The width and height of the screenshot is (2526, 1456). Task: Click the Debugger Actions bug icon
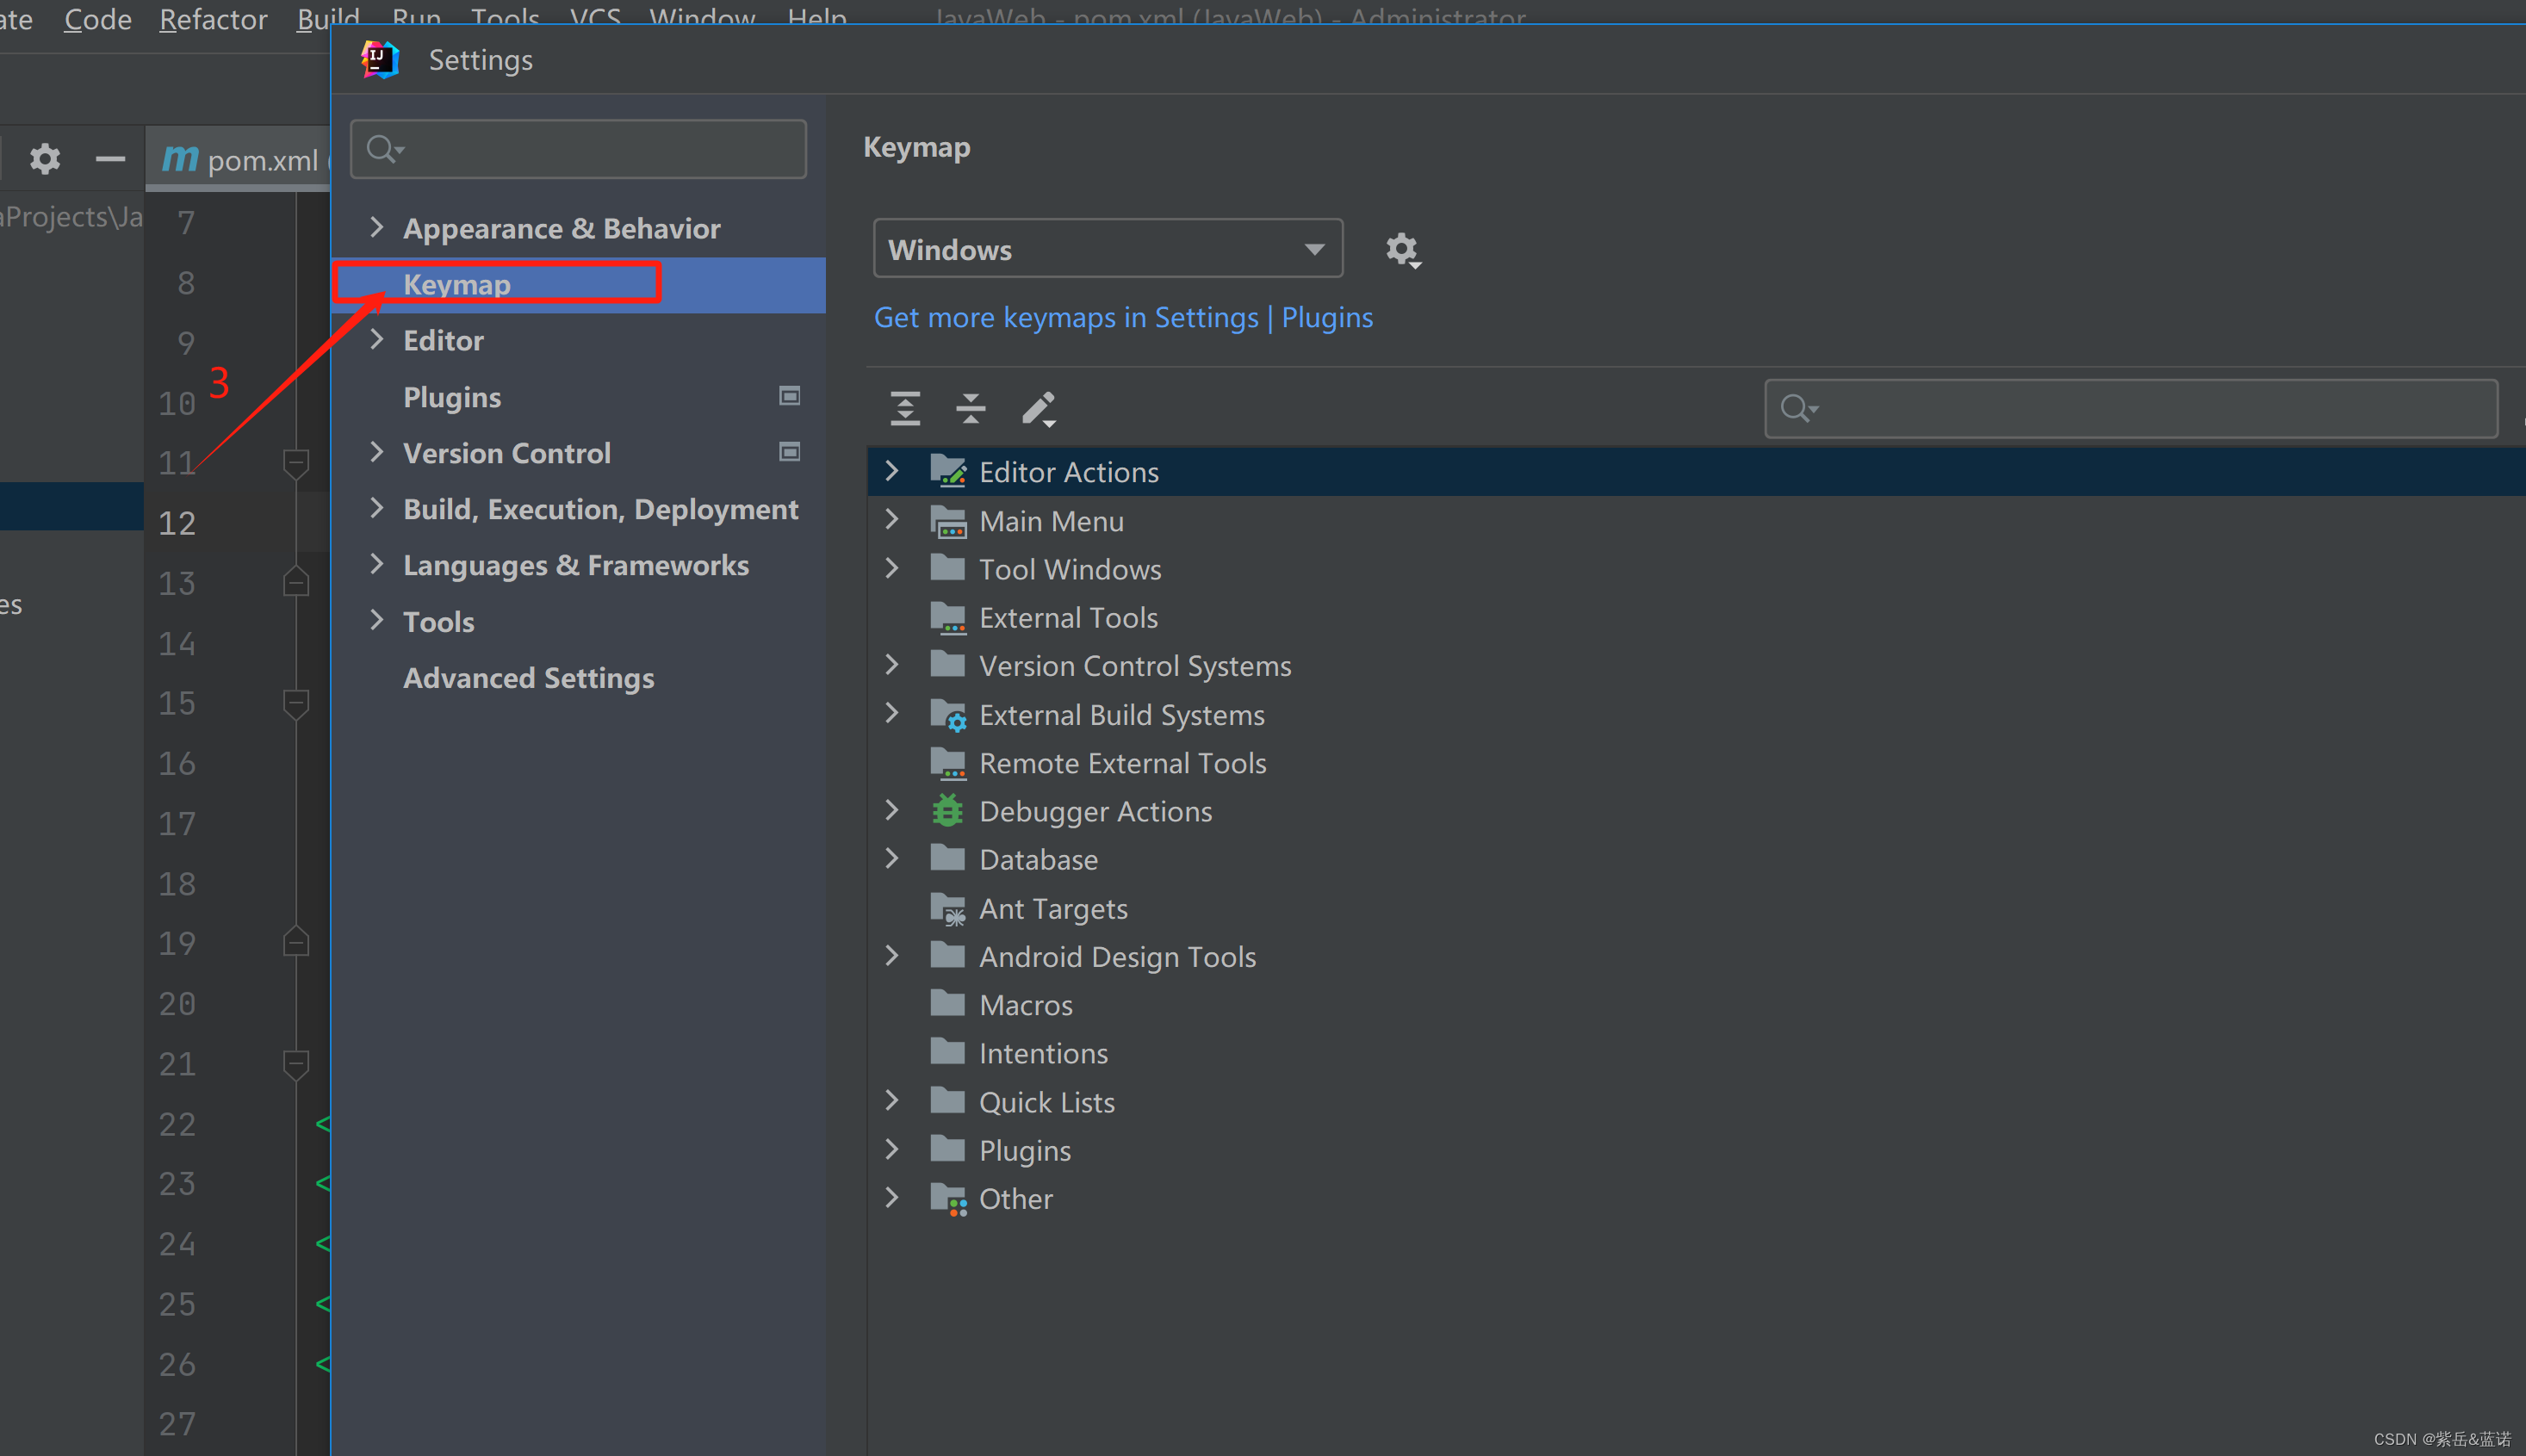pyautogui.click(x=947, y=811)
